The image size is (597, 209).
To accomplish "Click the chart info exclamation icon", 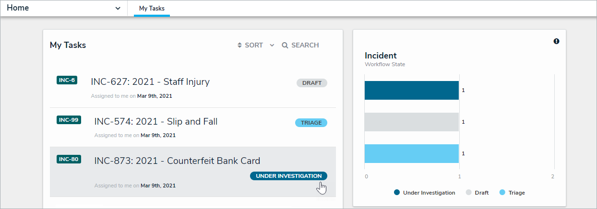I will [556, 42].
